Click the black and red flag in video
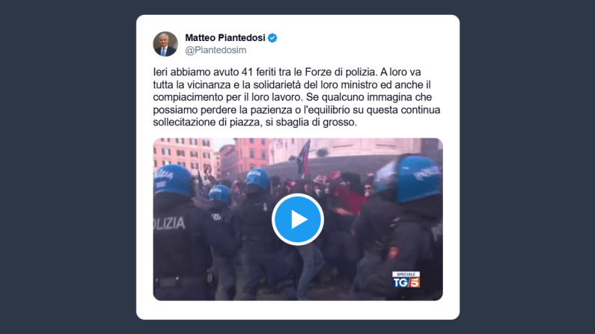The width and height of the screenshot is (595, 334). (304, 157)
